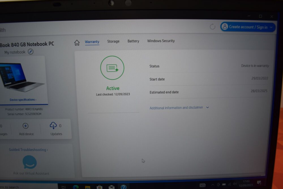Select the Warranty tab
The image size is (283, 189).
click(x=92, y=42)
